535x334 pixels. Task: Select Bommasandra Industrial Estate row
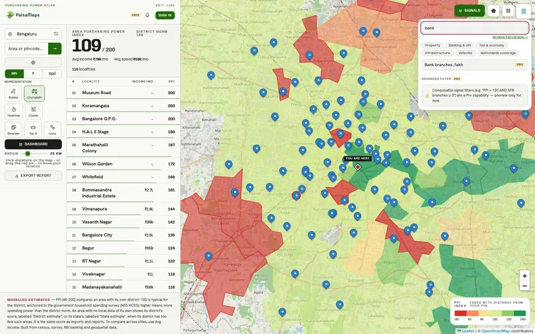[123, 193]
